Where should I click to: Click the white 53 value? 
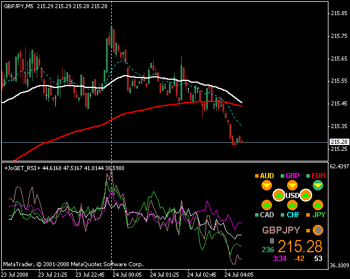click(318, 259)
